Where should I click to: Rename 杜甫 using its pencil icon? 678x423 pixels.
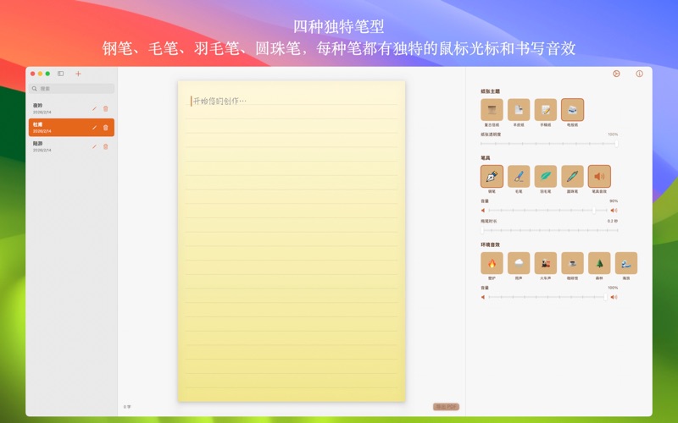coord(94,128)
